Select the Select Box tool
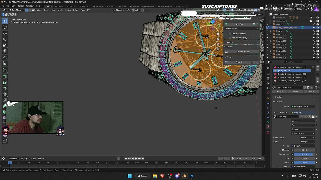Screen dimensions: 321x180 (5, 21)
